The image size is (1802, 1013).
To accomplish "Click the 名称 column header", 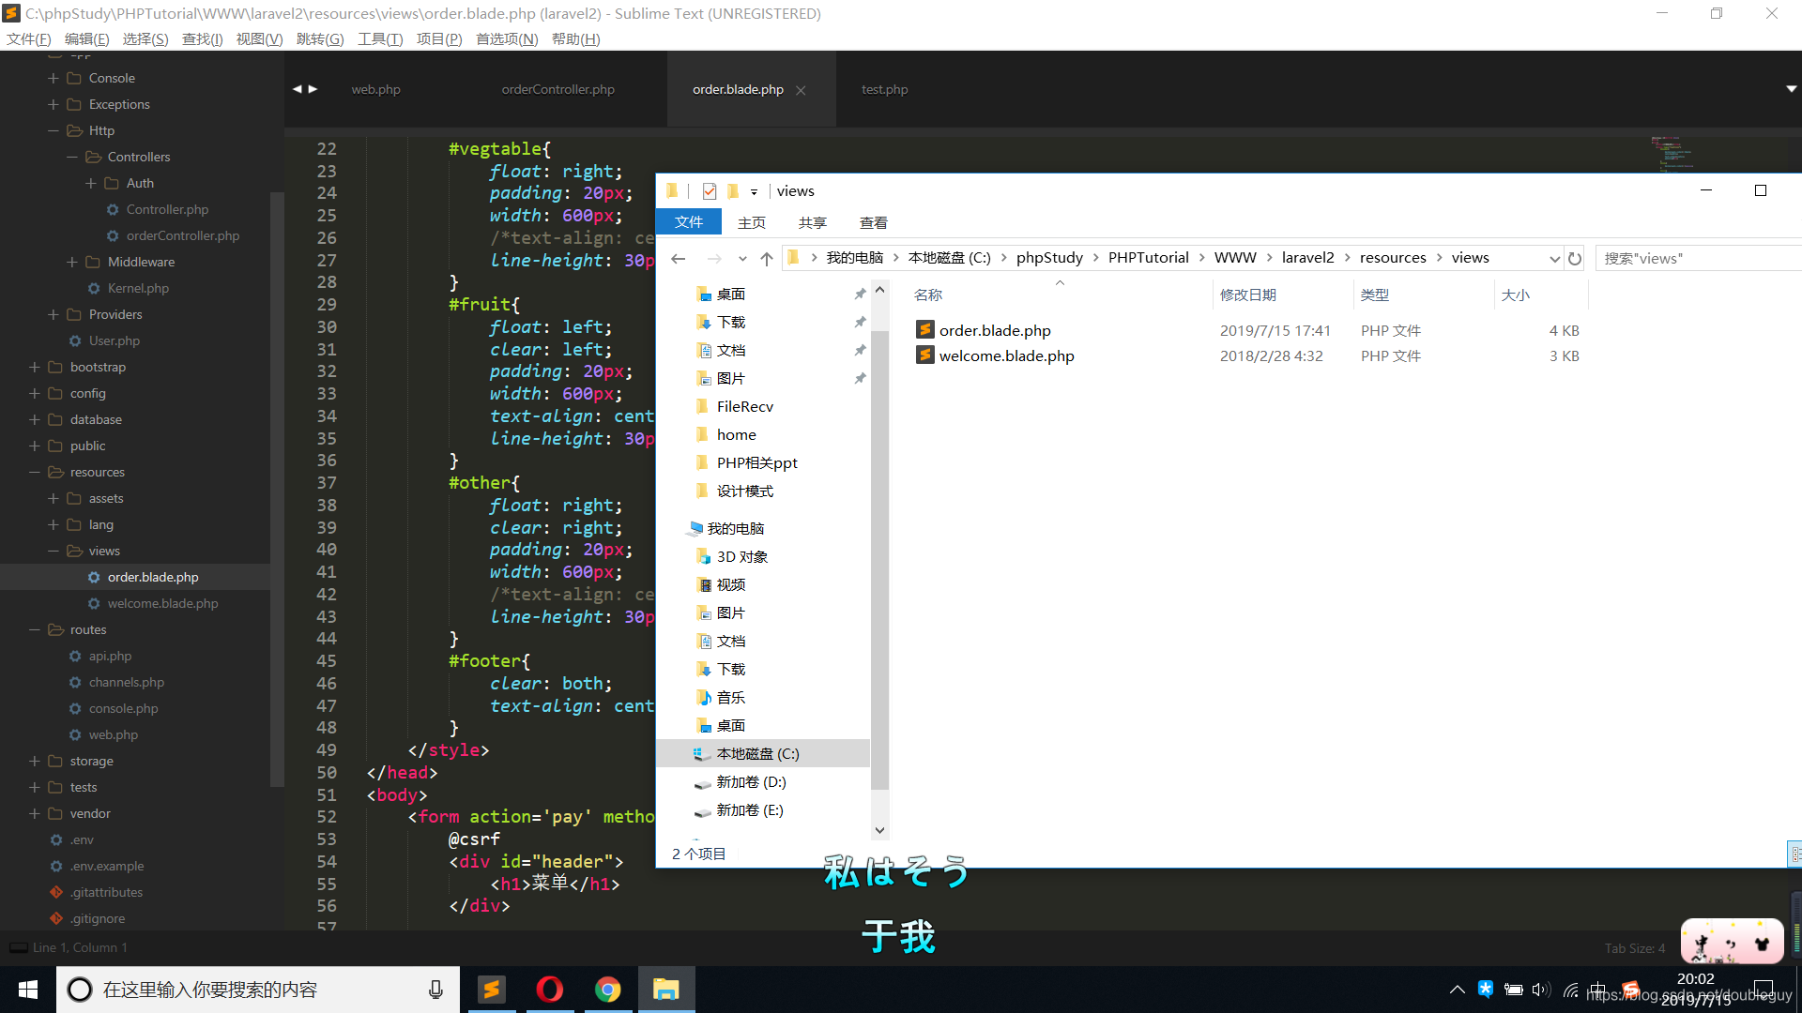I will [x=928, y=295].
